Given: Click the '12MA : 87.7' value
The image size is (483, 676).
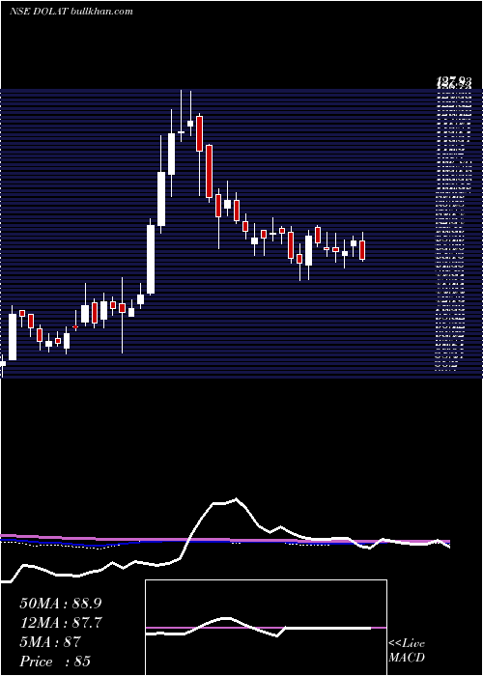Looking at the screenshot, I should pos(61,623).
